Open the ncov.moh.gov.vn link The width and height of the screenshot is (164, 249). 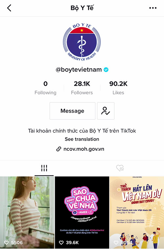(x=84, y=149)
